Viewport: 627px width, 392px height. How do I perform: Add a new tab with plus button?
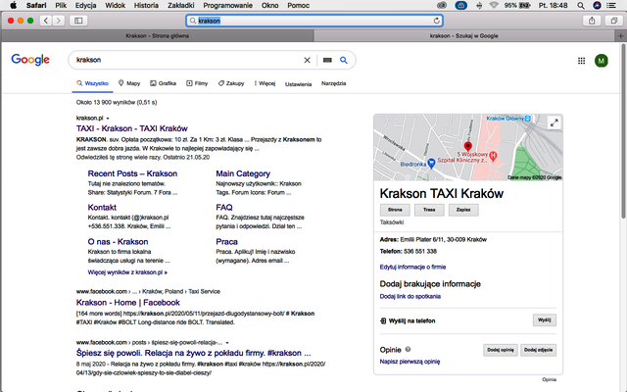tap(620, 36)
